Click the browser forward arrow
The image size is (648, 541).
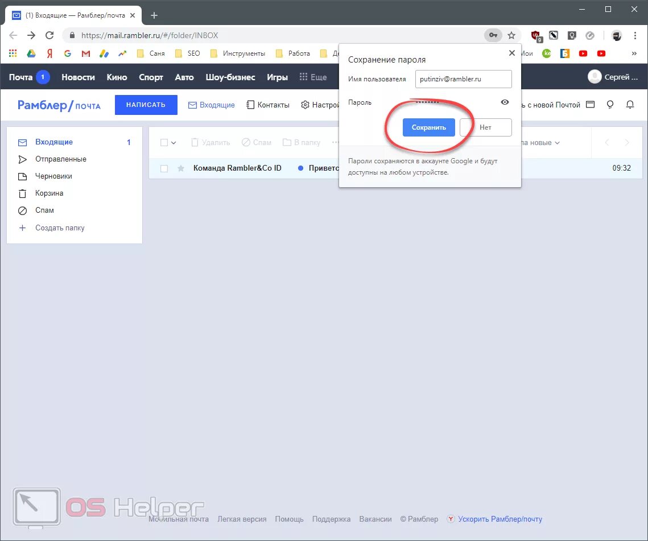click(x=31, y=35)
